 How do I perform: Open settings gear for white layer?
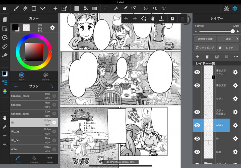click(x=235, y=125)
